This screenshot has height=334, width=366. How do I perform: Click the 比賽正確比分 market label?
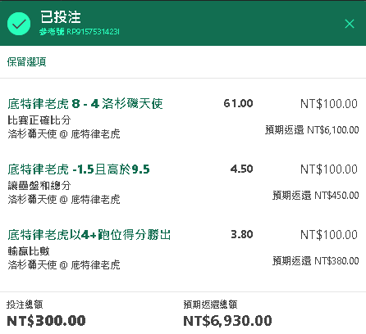tap(39, 120)
